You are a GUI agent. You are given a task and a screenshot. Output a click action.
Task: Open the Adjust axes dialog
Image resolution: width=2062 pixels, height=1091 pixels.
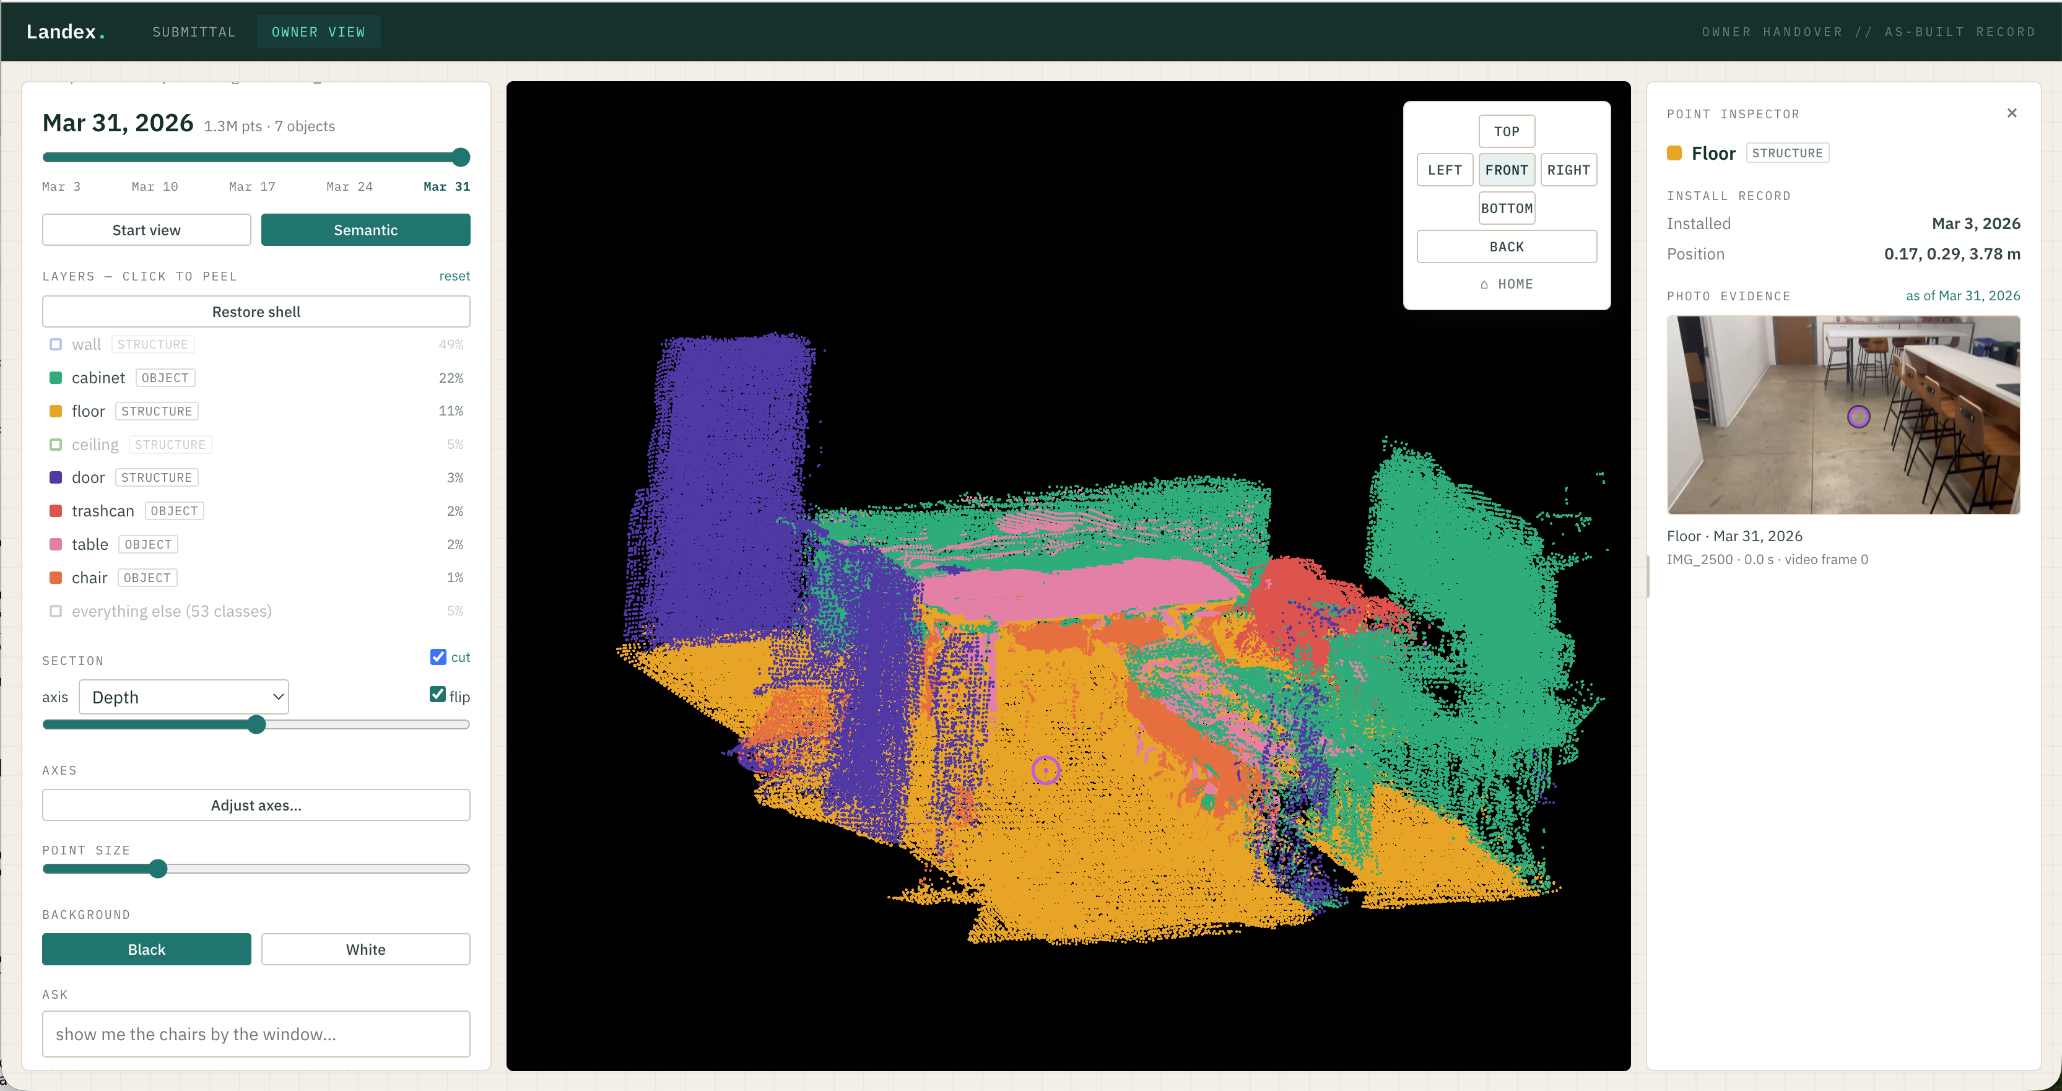pyautogui.click(x=256, y=805)
